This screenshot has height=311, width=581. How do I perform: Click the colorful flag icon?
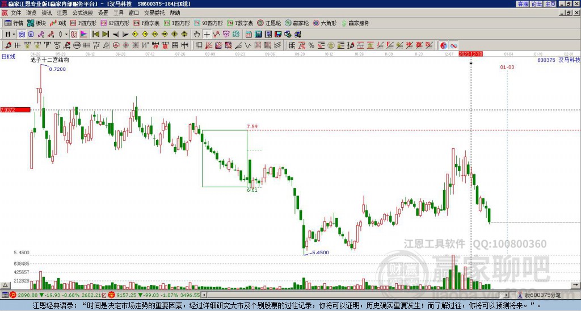click(x=84, y=34)
